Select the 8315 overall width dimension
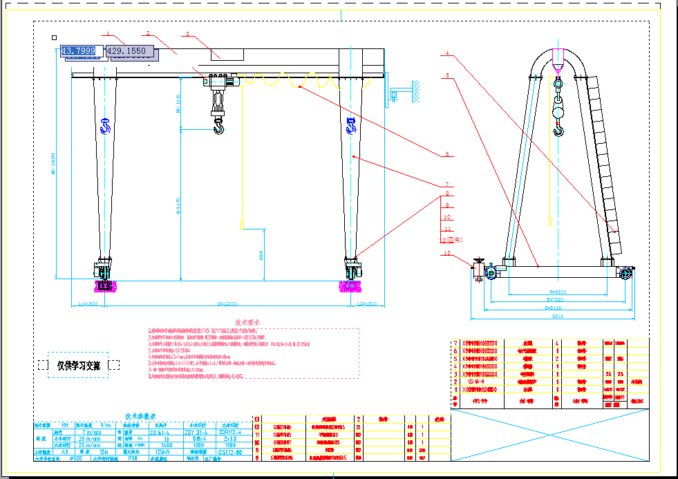 [x=554, y=317]
